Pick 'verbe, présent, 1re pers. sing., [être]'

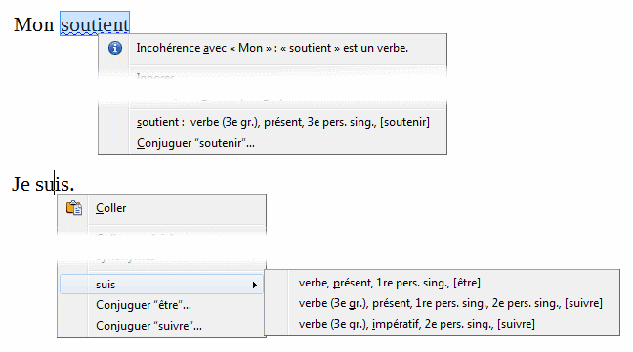coord(390,283)
